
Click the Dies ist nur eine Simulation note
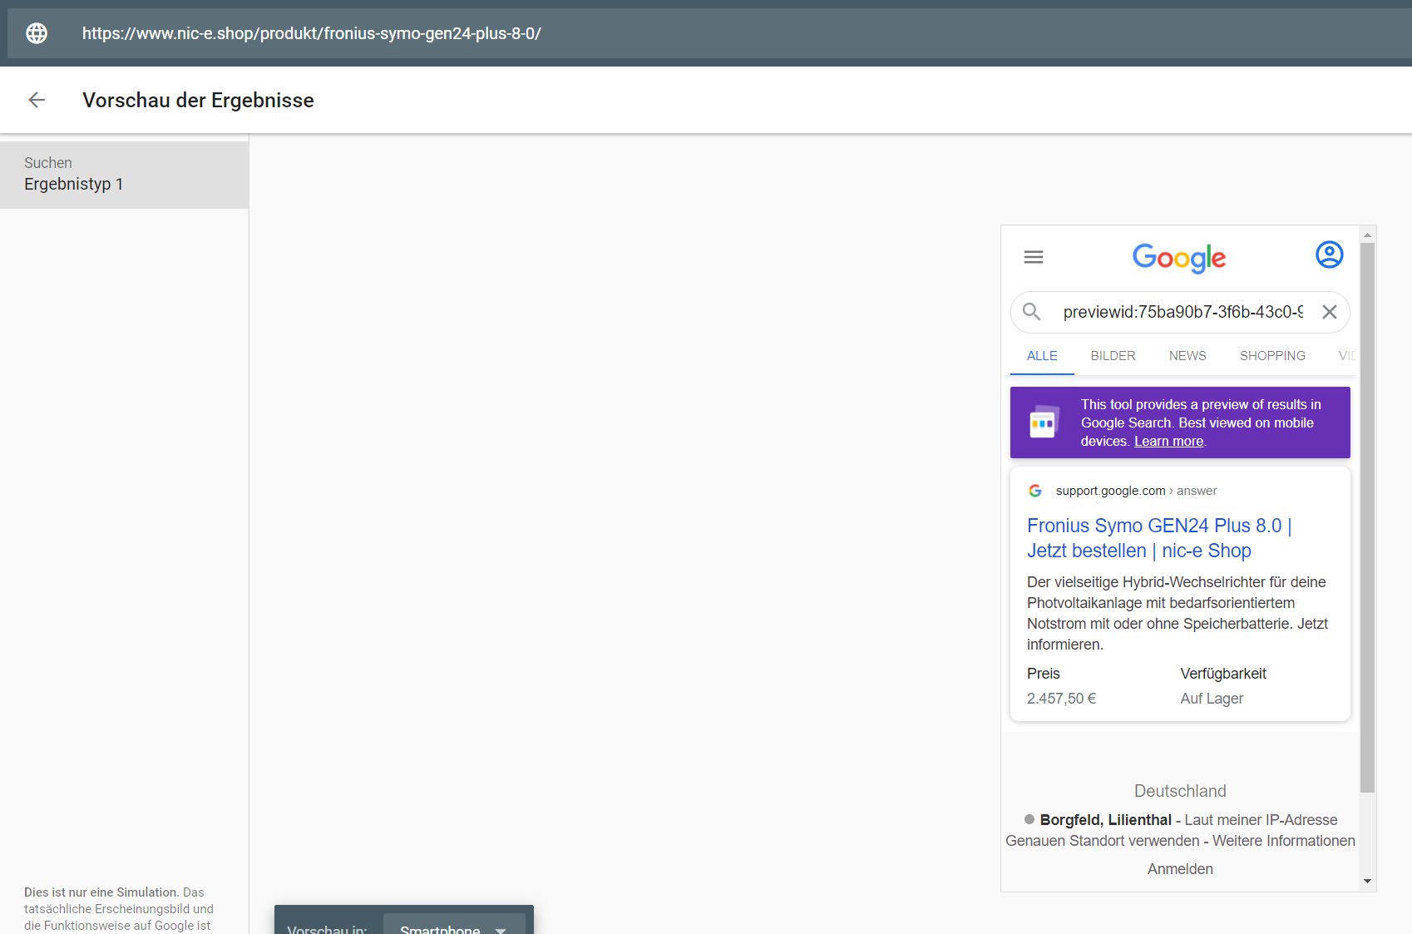click(119, 909)
